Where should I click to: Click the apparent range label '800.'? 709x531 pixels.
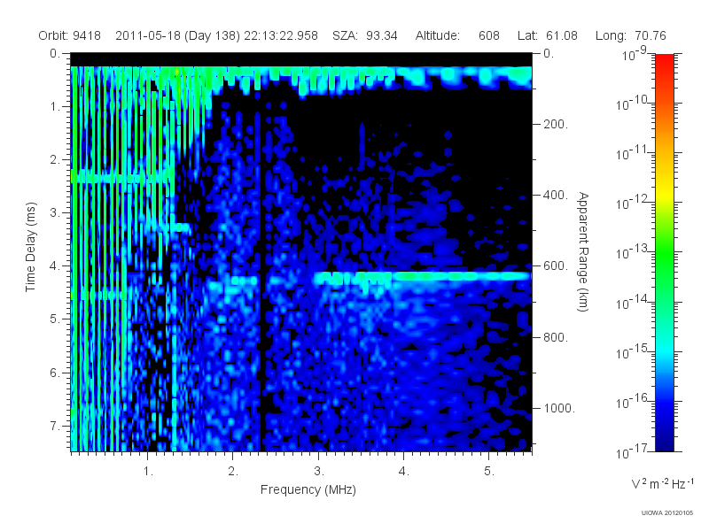point(556,337)
